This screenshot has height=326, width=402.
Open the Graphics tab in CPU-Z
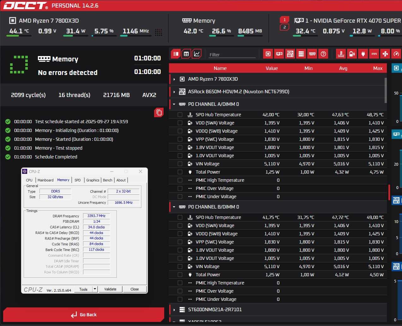93,180
